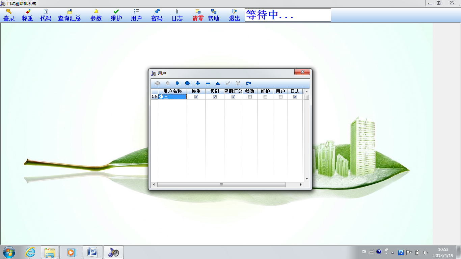Enable 参数 permission for 张三
Image resolution: width=461 pixels, height=259 pixels.
(250, 97)
